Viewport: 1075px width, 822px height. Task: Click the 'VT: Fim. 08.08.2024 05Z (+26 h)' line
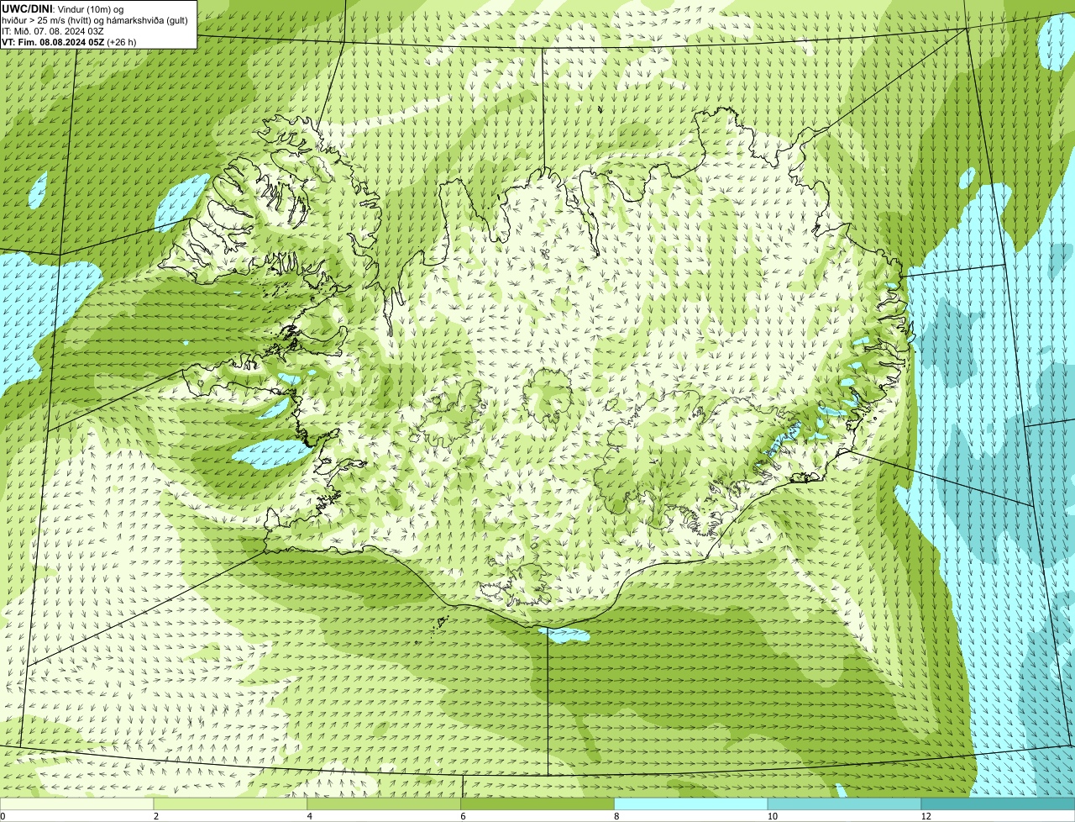tap(69, 41)
